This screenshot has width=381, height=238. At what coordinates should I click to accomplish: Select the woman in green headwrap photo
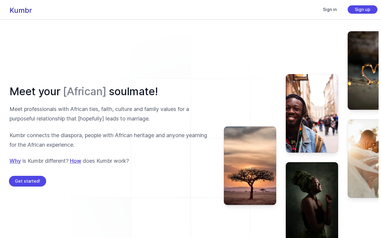click(x=312, y=199)
